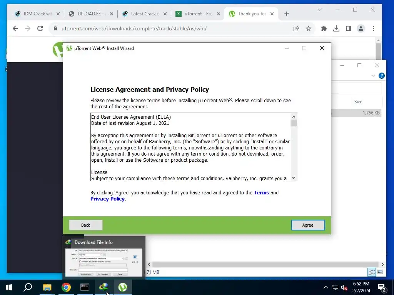
Task: Open Google Chrome from the taskbar
Action: [x=66, y=287]
